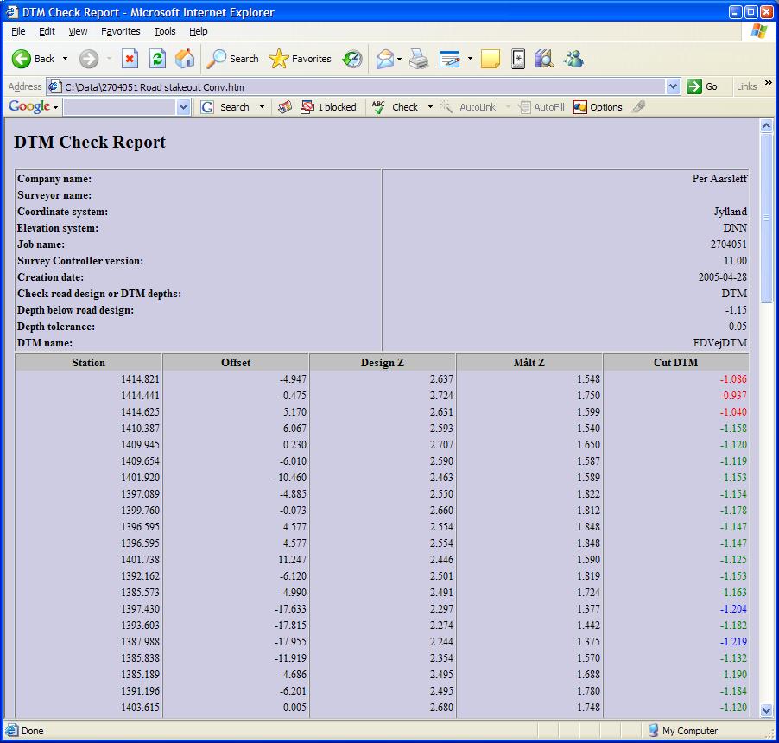Open the History icon in toolbar

[352, 59]
